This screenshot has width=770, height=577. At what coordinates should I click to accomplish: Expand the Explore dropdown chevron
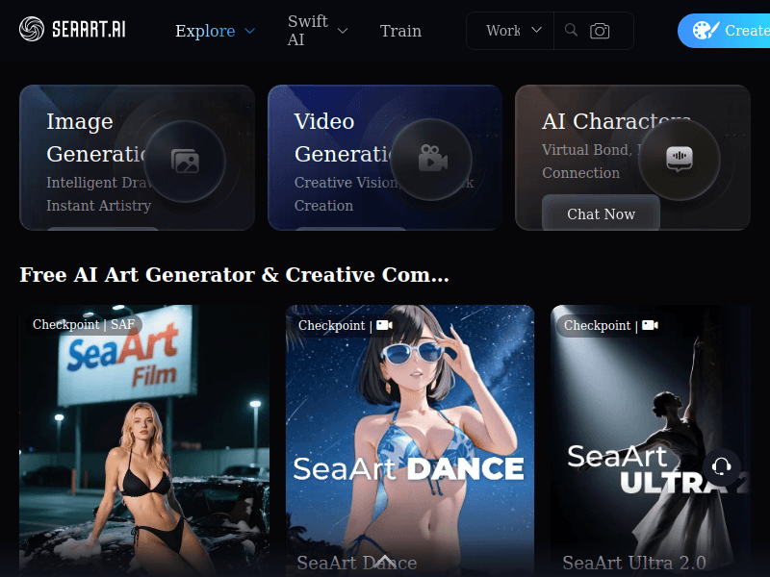click(249, 31)
